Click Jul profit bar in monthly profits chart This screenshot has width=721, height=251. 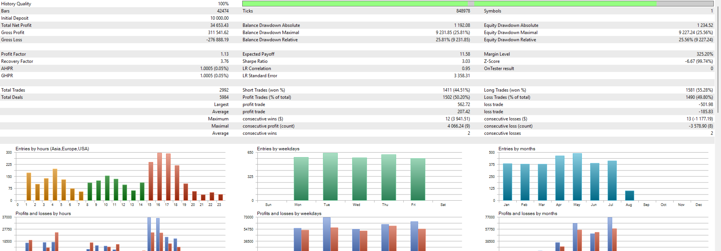coord(610,234)
